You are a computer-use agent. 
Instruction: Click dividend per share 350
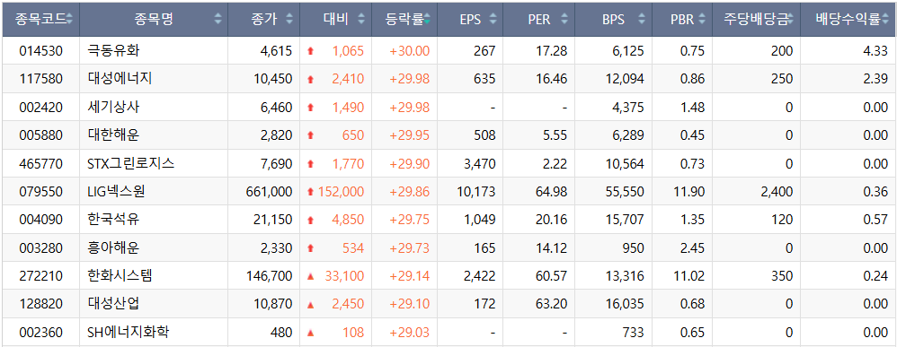coord(783,276)
